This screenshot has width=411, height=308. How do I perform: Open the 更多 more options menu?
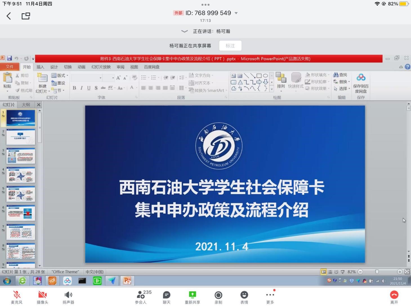point(270,297)
